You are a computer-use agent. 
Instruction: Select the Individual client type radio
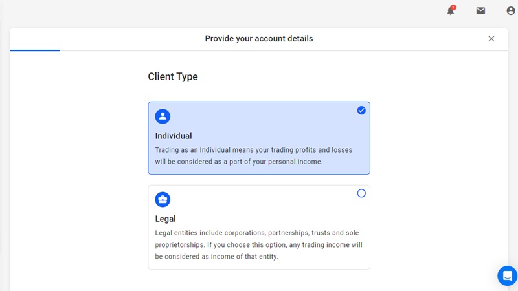(x=361, y=110)
